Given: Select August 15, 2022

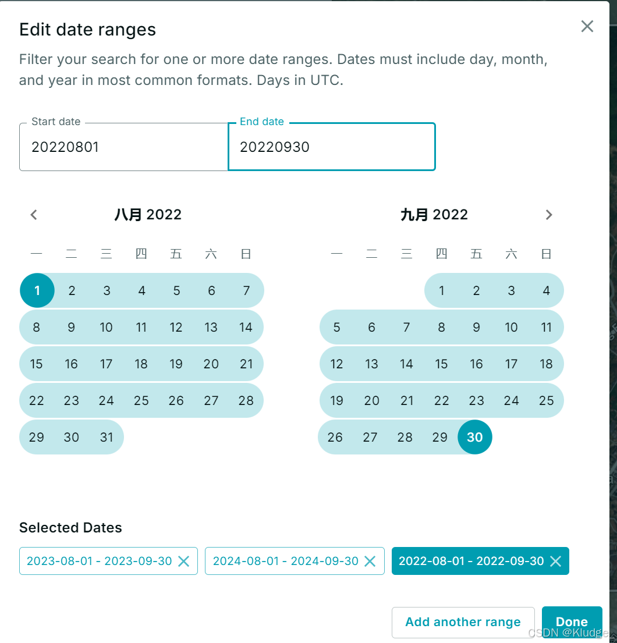Looking at the screenshot, I should [x=37, y=364].
